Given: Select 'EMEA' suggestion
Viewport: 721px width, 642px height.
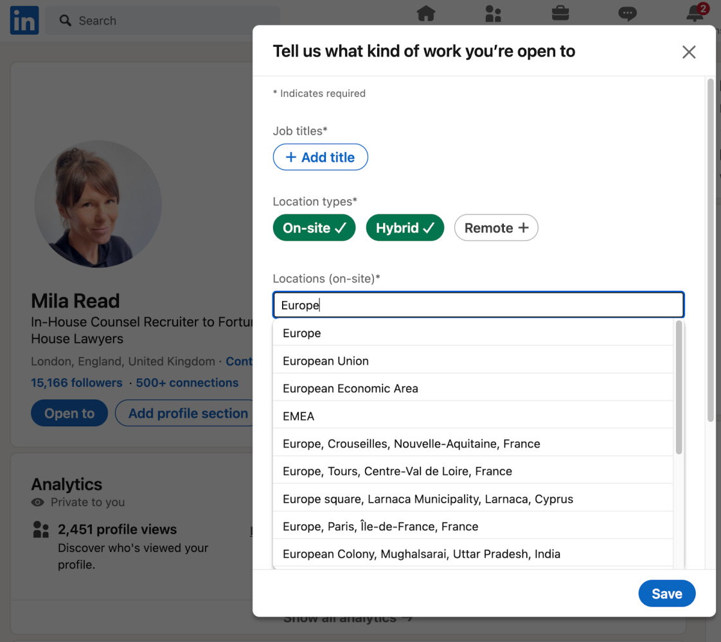Looking at the screenshot, I should click(x=473, y=416).
